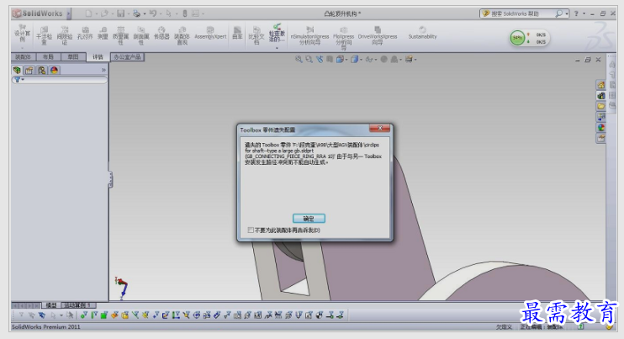
Task: Open Custom Properties task pane tab
Action: [601, 139]
